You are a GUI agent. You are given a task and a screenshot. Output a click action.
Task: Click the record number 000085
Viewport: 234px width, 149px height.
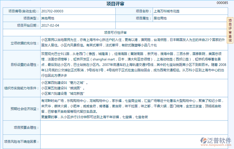[x=222, y=3]
